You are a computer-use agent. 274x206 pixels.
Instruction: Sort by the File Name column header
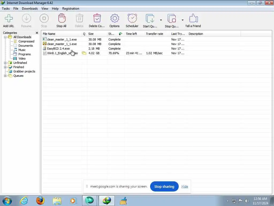(62, 34)
